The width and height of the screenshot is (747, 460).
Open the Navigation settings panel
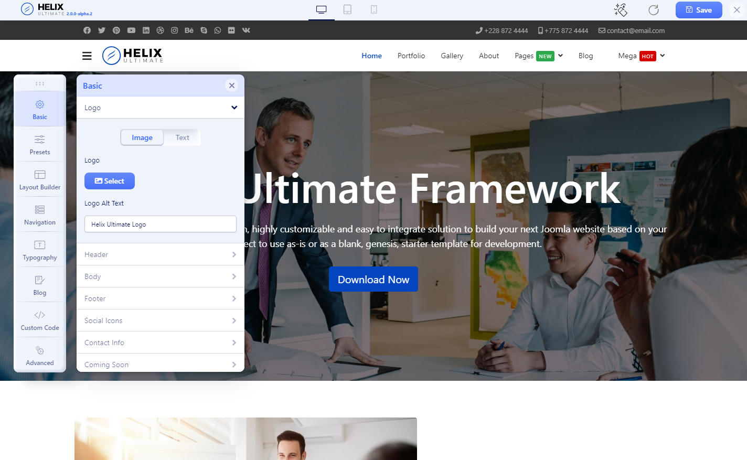pyautogui.click(x=40, y=215)
